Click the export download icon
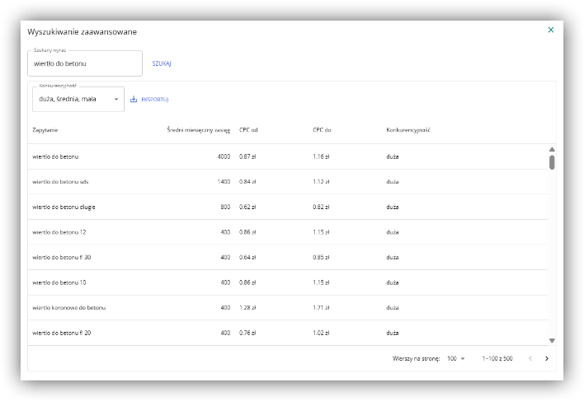584x401 pixels. pos(134,100)
